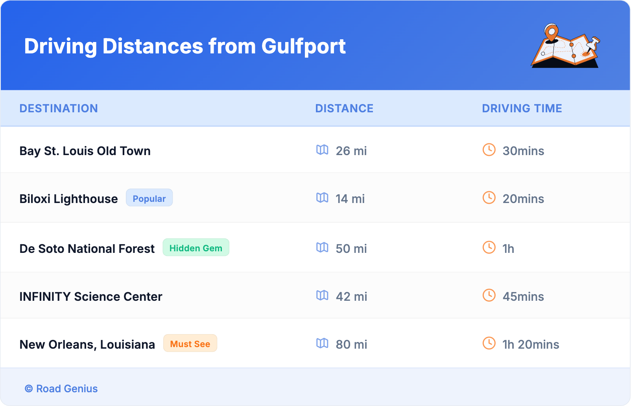Click clock icon next to 20mins
This screenshot has height=406, width=631.
tap(489, 198)
